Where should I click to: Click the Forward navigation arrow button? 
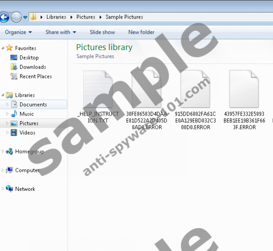[16, 17]
